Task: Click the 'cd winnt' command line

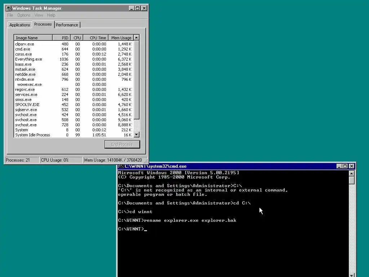Action: 135,212
